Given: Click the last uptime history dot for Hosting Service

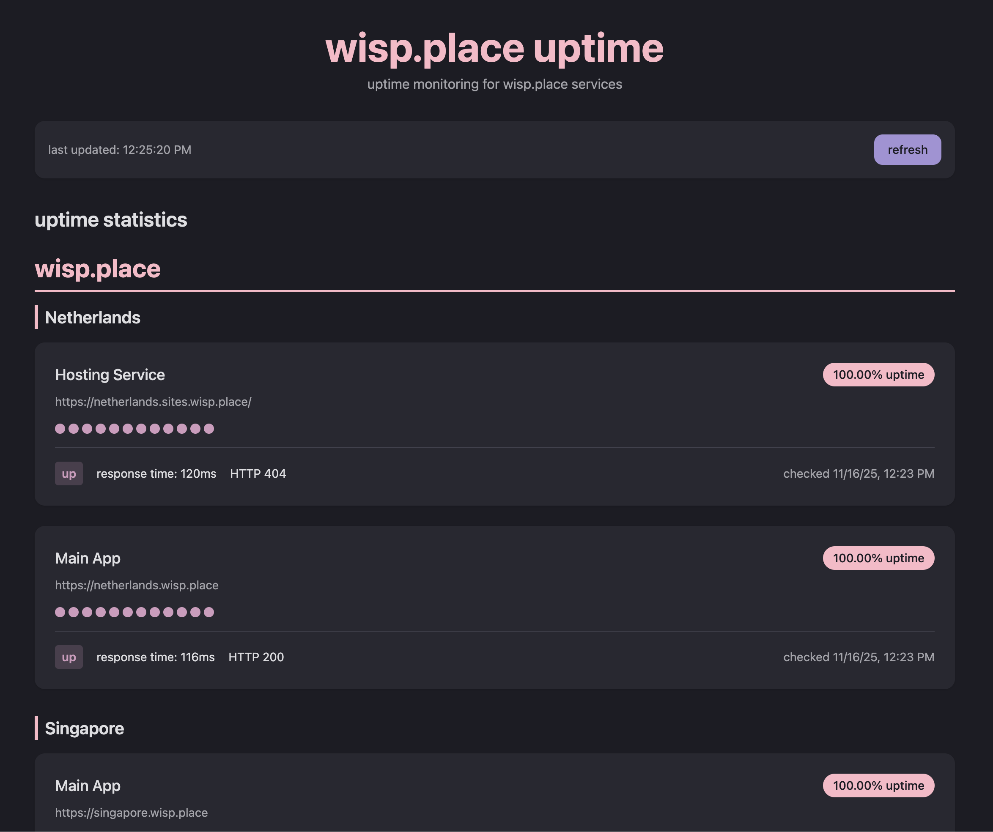Looking at the screenshot, I should tap(209, 429).
